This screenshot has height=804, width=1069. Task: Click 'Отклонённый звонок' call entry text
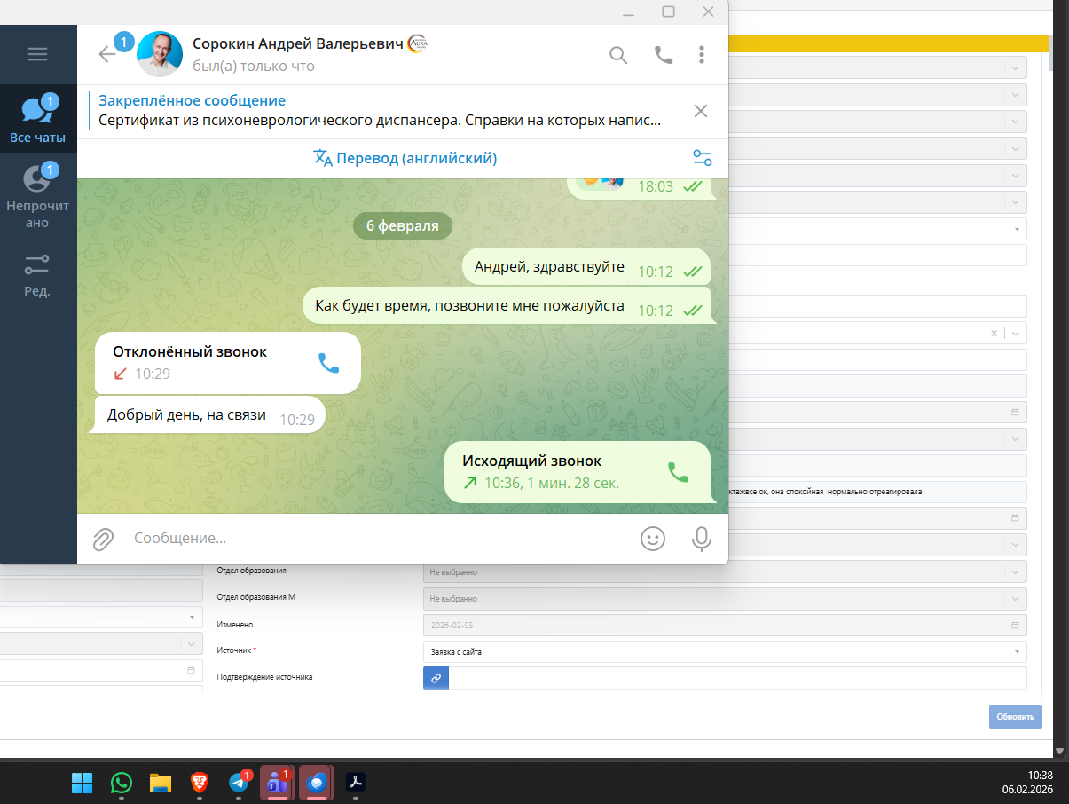[190, 351]
